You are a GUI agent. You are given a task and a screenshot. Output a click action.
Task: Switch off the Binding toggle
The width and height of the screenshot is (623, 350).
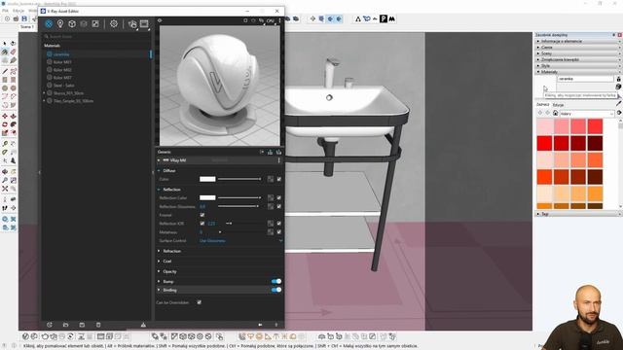click(276, 290)
